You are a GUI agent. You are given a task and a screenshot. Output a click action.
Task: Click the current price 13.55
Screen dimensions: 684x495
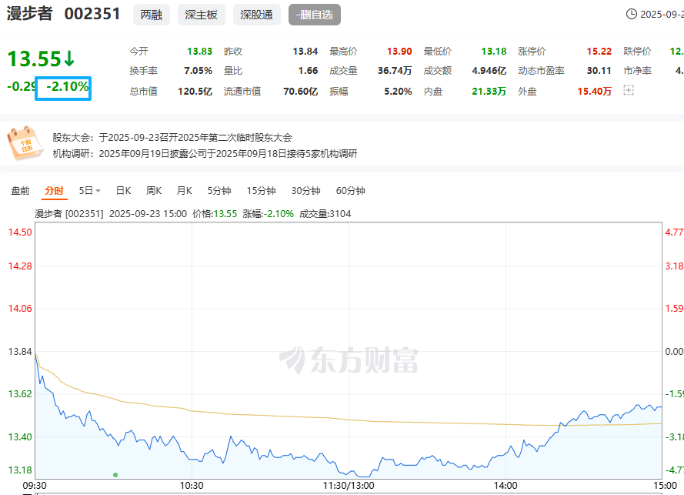pyautogui.click(x=35, y=59)
